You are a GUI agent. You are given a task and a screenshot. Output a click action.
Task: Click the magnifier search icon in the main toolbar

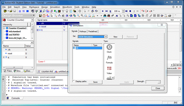(44, 11)
